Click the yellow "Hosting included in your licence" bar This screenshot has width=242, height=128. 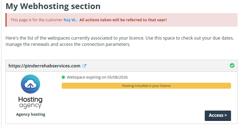(x=146, y=86)
